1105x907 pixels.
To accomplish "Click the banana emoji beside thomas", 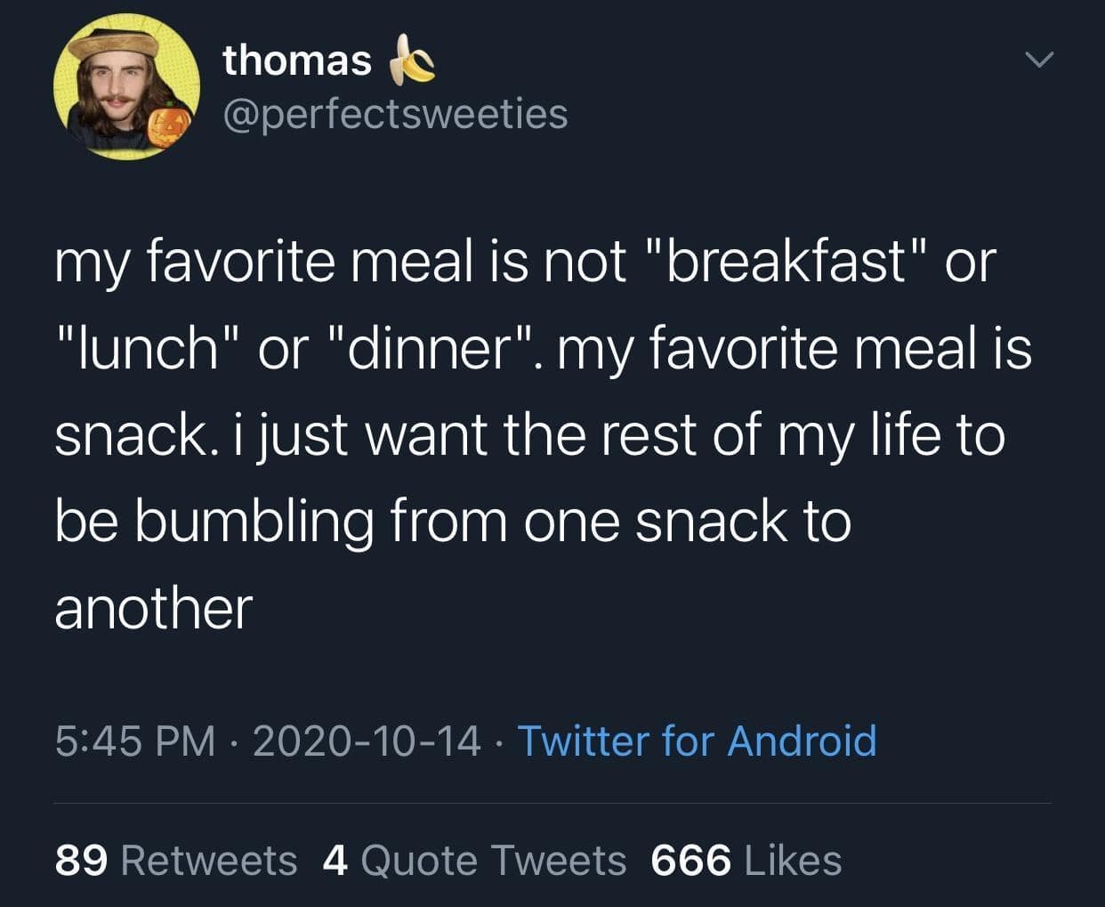I will tap(410, 59).
